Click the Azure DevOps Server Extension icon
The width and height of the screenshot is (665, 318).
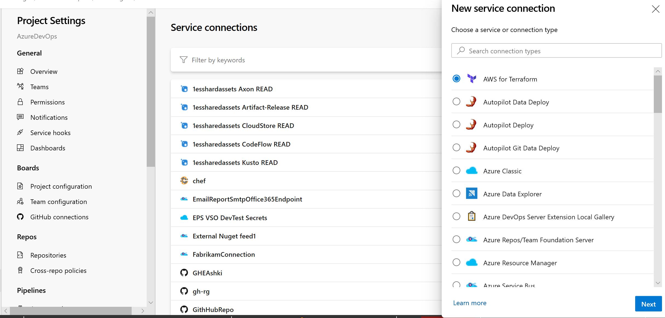pyautogui.click(x=472, y=217)
